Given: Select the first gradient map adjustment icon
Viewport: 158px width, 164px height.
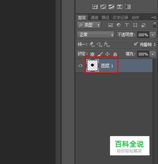Looking at the screenshot, I should coord(95,7).
